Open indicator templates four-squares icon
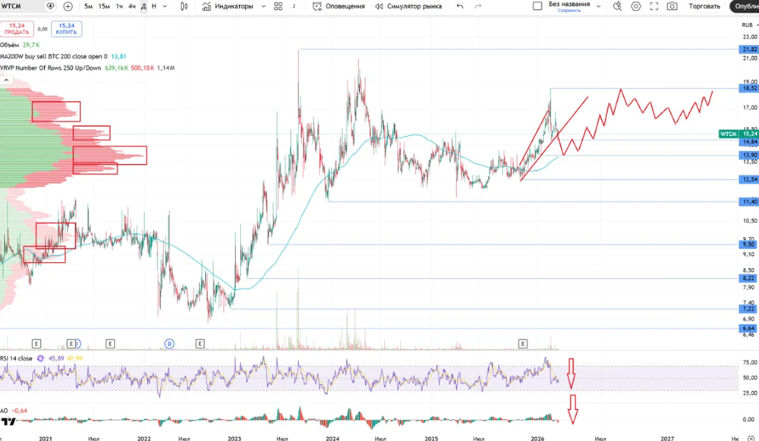Screen dimensions: 759x441 278,6
